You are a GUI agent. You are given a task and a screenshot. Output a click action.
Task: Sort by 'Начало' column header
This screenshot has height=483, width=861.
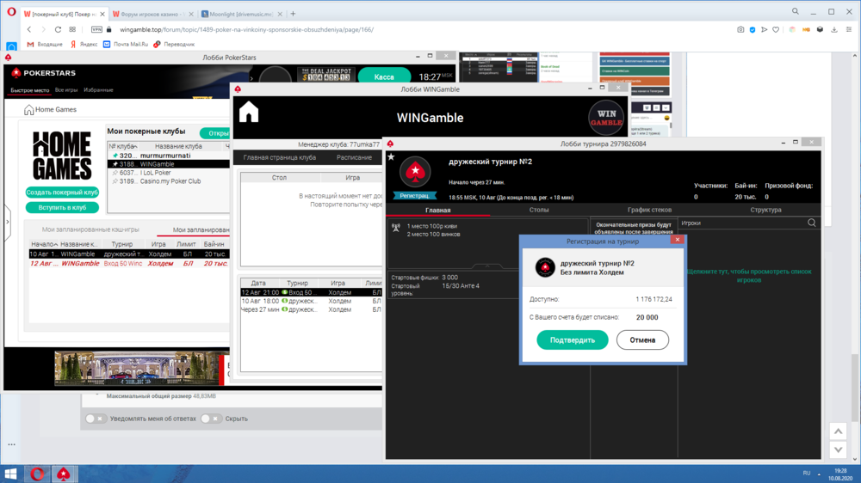tap(43, 244)
